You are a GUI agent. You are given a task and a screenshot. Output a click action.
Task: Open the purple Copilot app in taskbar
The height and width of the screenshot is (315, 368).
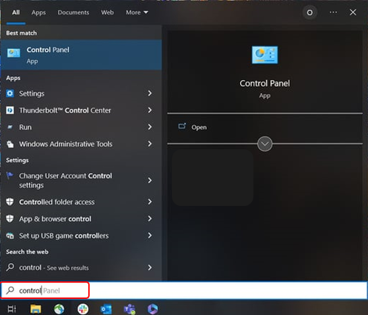pos(153,309)
